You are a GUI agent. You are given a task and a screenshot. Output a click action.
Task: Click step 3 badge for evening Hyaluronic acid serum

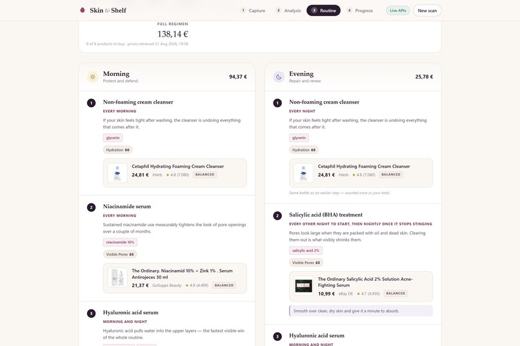click(x=277, y=337)
